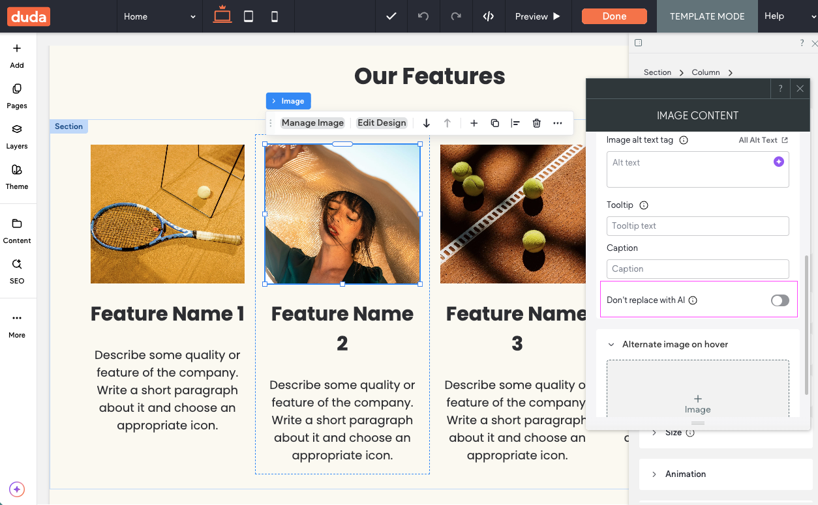The height and width of the screenshot is (505, 818).
Task: Open the Layers panel in the left sidebar
Action: tap(18, 136)
